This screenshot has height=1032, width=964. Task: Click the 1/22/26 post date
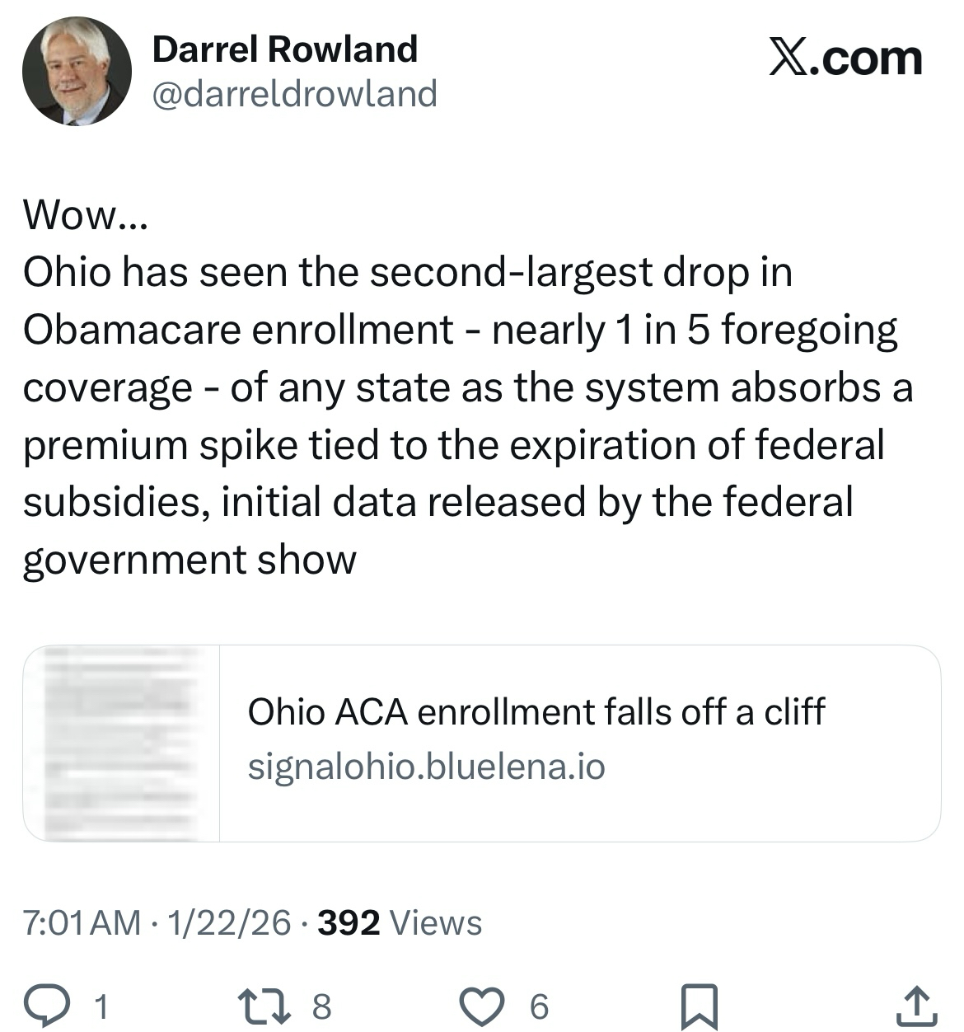click(x=229, y=922)
